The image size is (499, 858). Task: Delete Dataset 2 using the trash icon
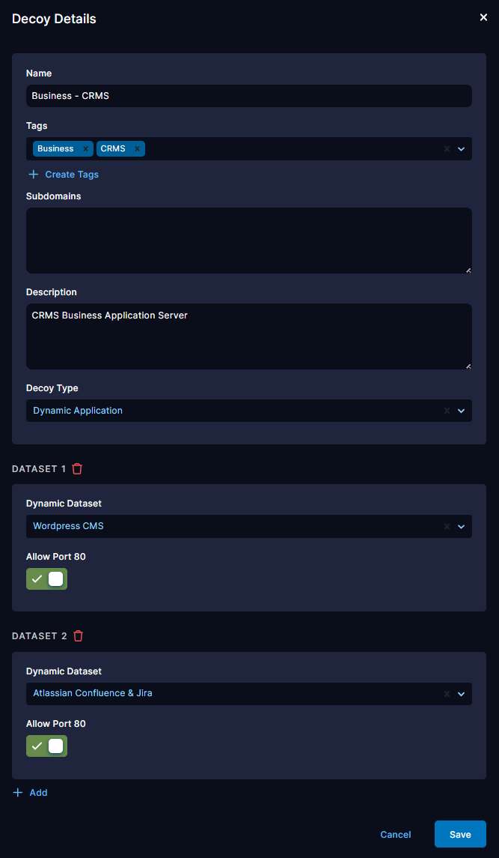pyautogui.click(x=78, y=635)
